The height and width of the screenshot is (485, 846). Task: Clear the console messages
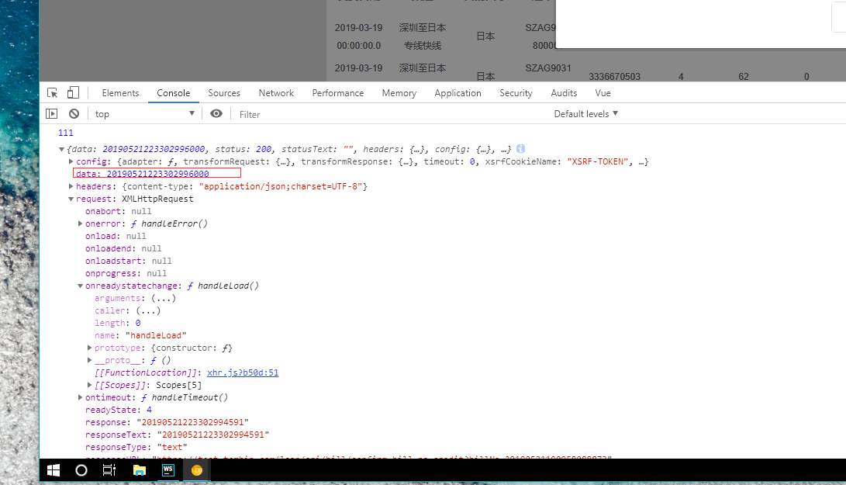point(74,113)
